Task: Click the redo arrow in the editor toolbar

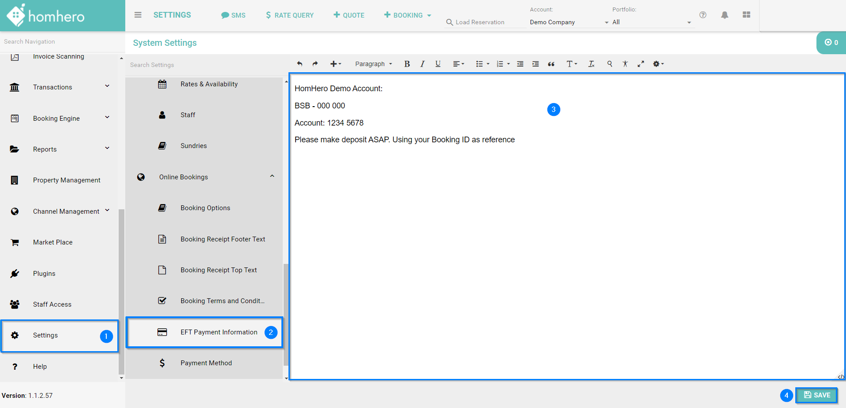Action: 315,64
